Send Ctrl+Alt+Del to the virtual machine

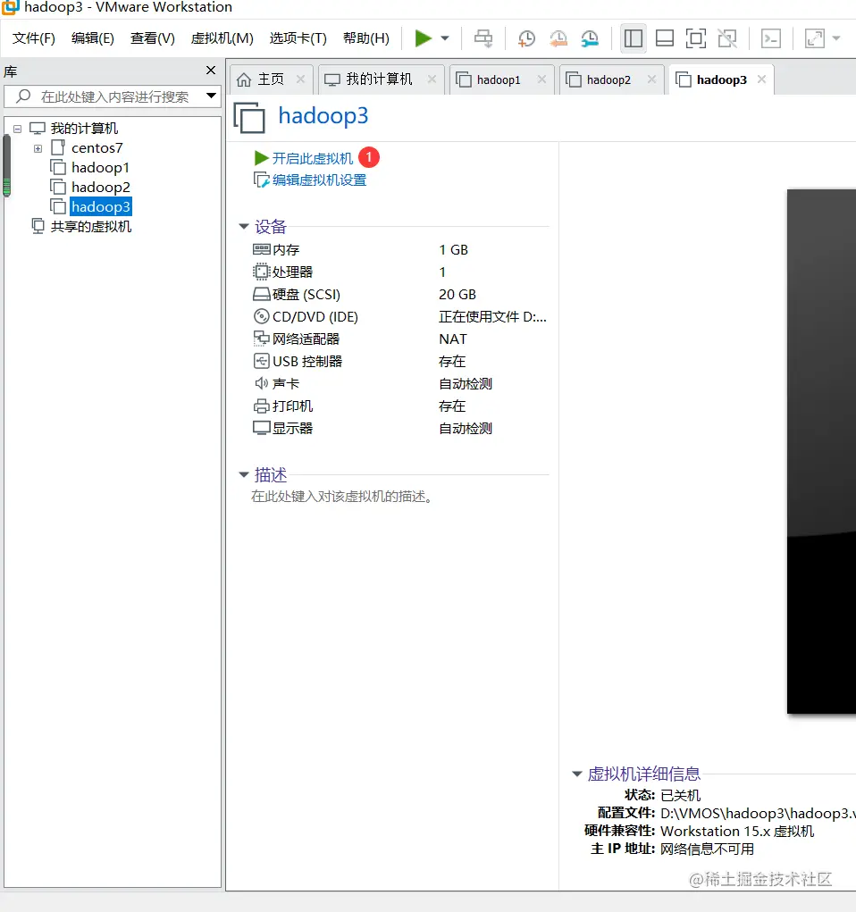coord(483,38)
